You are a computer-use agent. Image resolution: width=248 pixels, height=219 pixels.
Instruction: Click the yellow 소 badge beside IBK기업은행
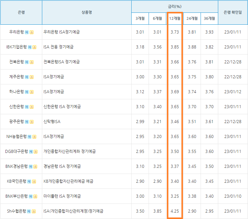pos(34,47)
